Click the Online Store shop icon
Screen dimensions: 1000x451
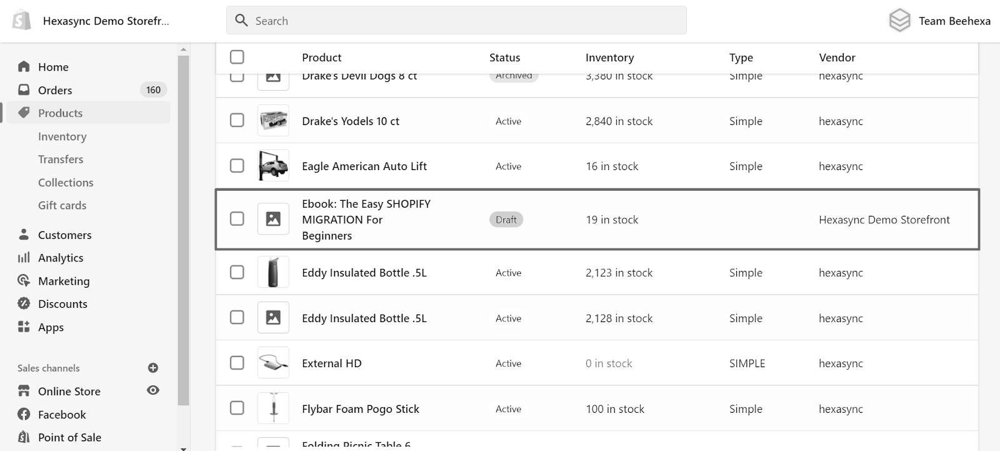pos(24,391)
